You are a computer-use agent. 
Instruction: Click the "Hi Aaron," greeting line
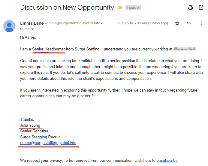(x=28, y=38)
